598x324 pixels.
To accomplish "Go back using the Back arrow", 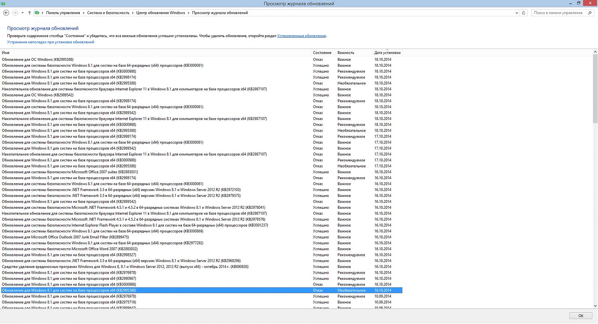I will [6, 13].
